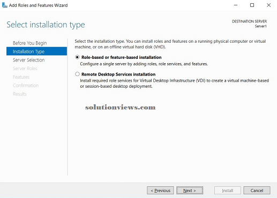This screenshot has width=277, height=198.
Task: Click the Server1 destination server name
Action: coord(261,26)
